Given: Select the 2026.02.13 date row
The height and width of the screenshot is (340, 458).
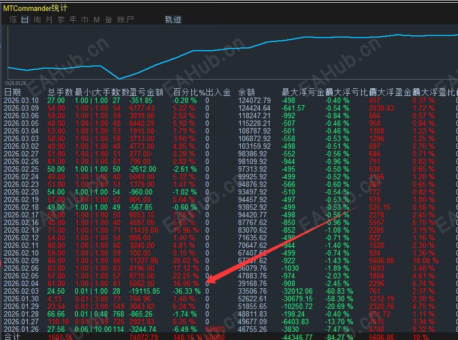Looking at the screenshot, I should 21,230.
